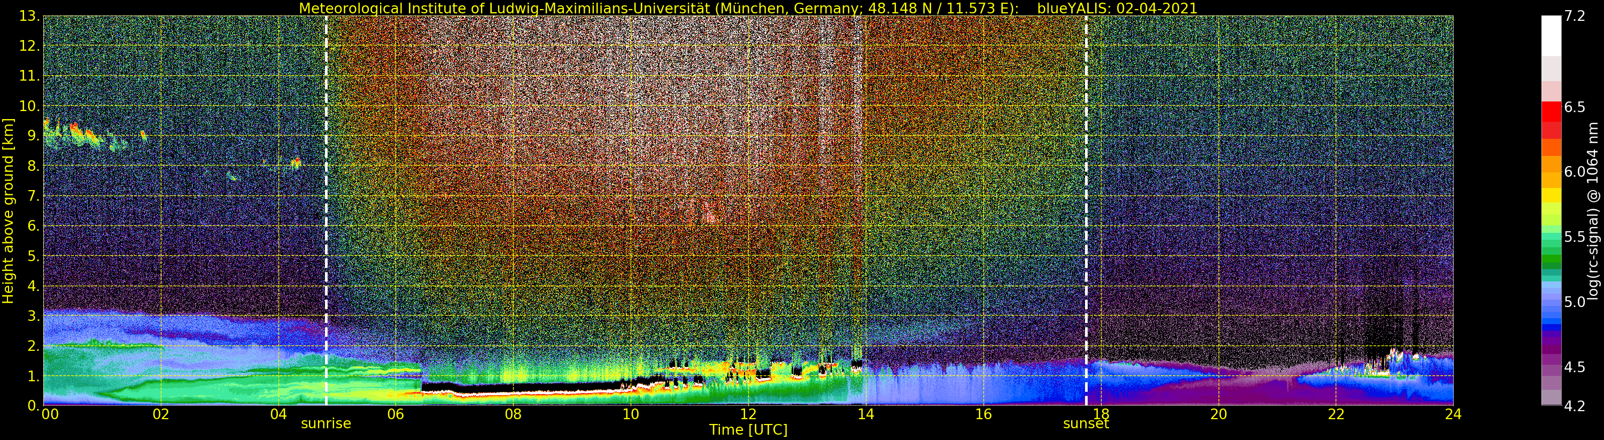Viewport: 1604px width, 440px height.
Task: Click the "Height above ground [km]" axis label
Action: (x=8, y=210)
